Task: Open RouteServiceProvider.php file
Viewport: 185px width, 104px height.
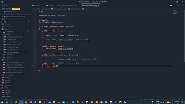Action: tap(13, 73)
